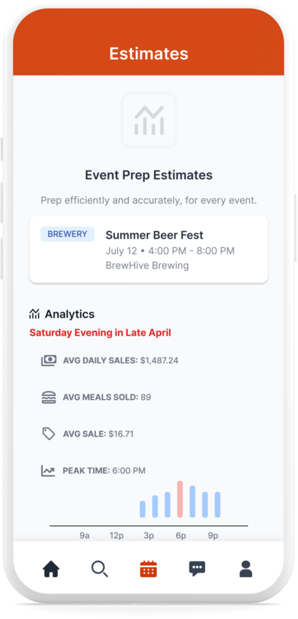Click the cash icon beside Avg Daily Sales
This screenshot has height=619, width=298.
[x=49, y=360]
